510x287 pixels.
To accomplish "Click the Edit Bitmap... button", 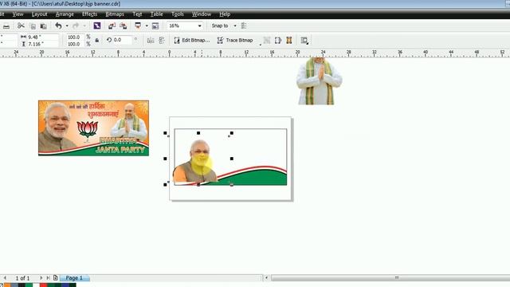I will [x=191, y=41].
